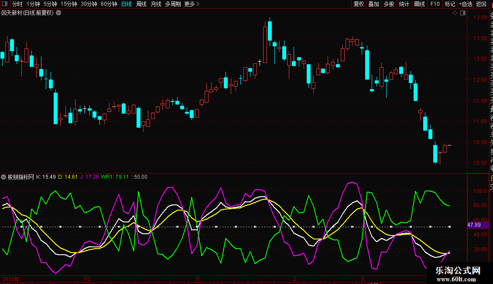The width and height of the screenshot is (493, 284).
Task: Click the J: 17.26 value
Action: [89, 177]
